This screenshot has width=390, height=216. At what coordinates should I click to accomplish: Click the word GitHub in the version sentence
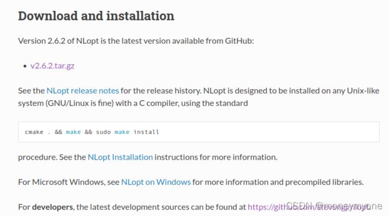click(238, 41)
